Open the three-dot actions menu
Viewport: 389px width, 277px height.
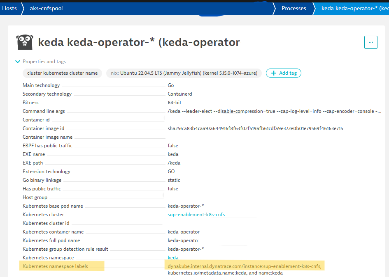[x=370, y=42]
